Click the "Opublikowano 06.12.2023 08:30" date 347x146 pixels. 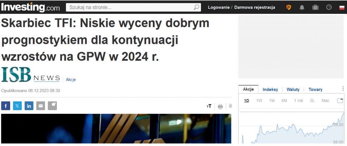(x=30, y=91)
